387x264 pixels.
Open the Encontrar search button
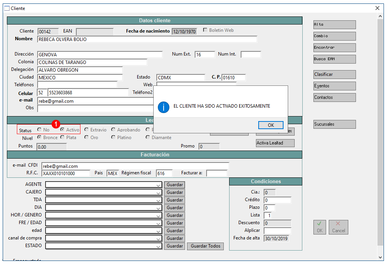pos(335,48)
